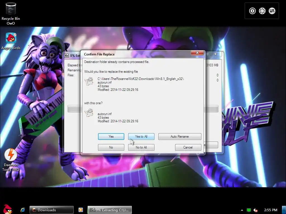
Task: Click No button
Action: (111, 147)
